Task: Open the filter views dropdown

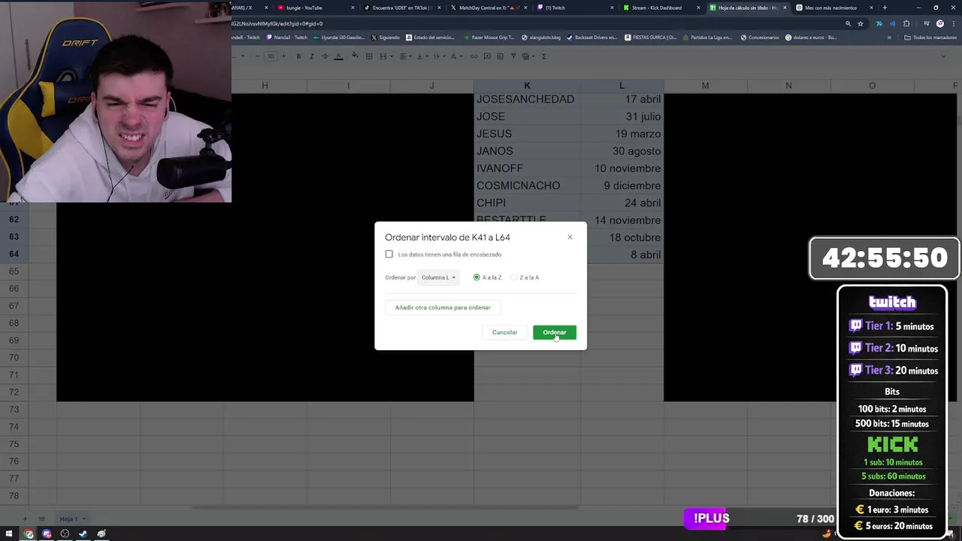Action: pyautogui.click(x=528, y=56)
